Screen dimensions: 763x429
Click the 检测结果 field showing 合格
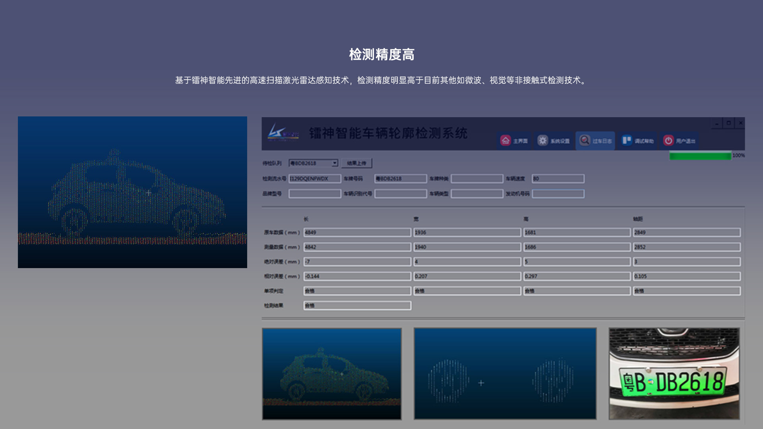[x=357, y=305]
